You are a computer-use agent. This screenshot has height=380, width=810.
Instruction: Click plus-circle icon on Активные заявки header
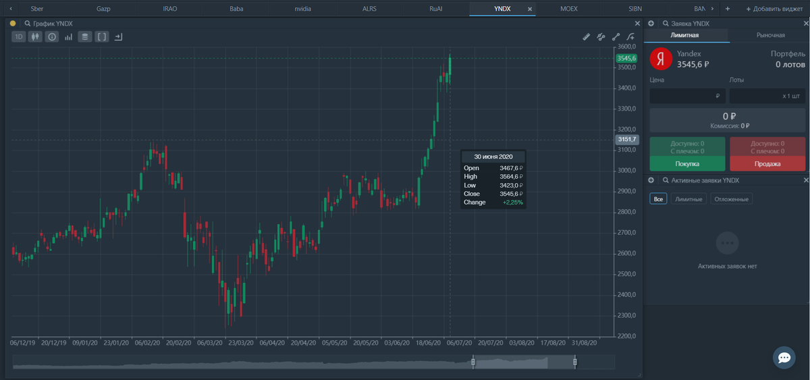[651, 180]
